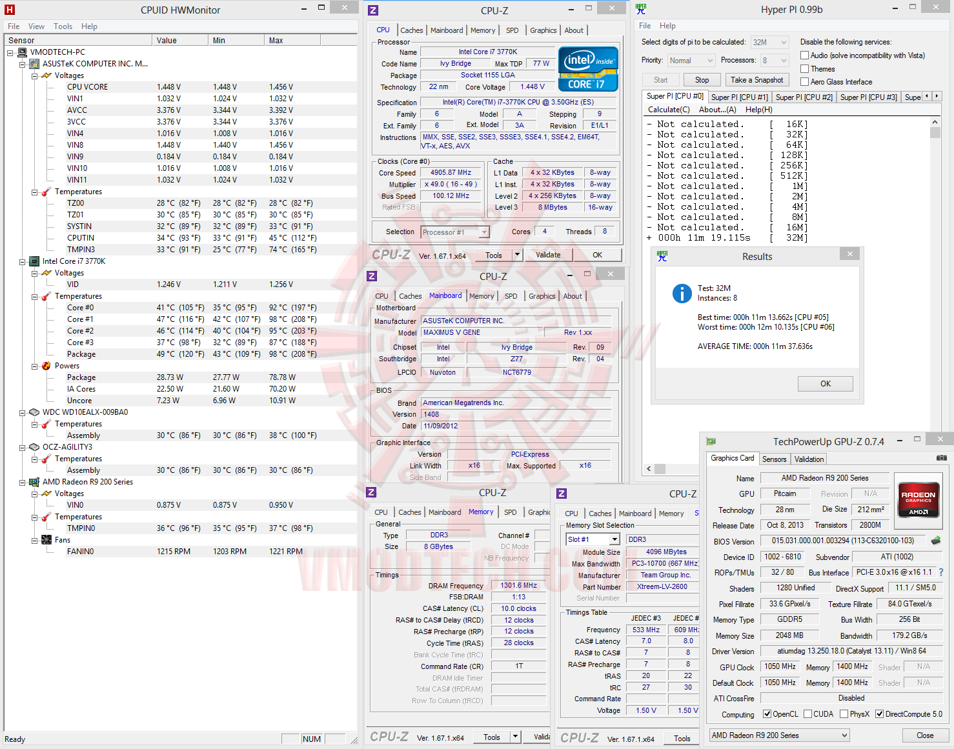Click OK in the CPU-Z processor window
The height and width of the screenshot is (749, 954).
[x=598, y=255]
